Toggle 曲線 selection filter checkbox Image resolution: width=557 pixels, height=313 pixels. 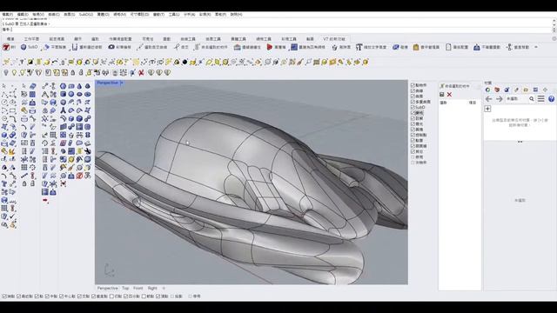tap(413, 90)
